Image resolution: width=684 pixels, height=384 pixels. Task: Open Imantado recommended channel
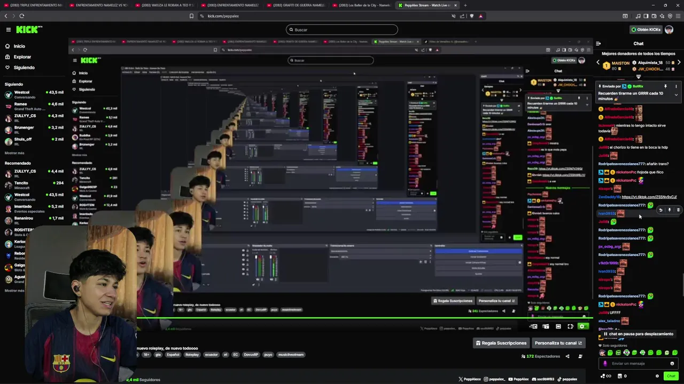coord(34,209)
